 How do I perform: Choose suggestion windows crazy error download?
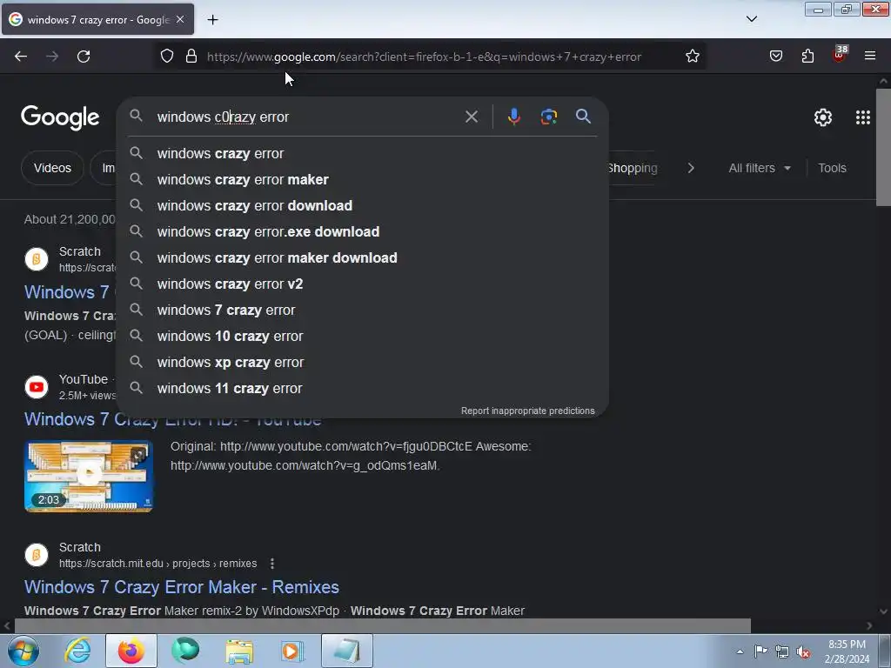click(363, 205)
